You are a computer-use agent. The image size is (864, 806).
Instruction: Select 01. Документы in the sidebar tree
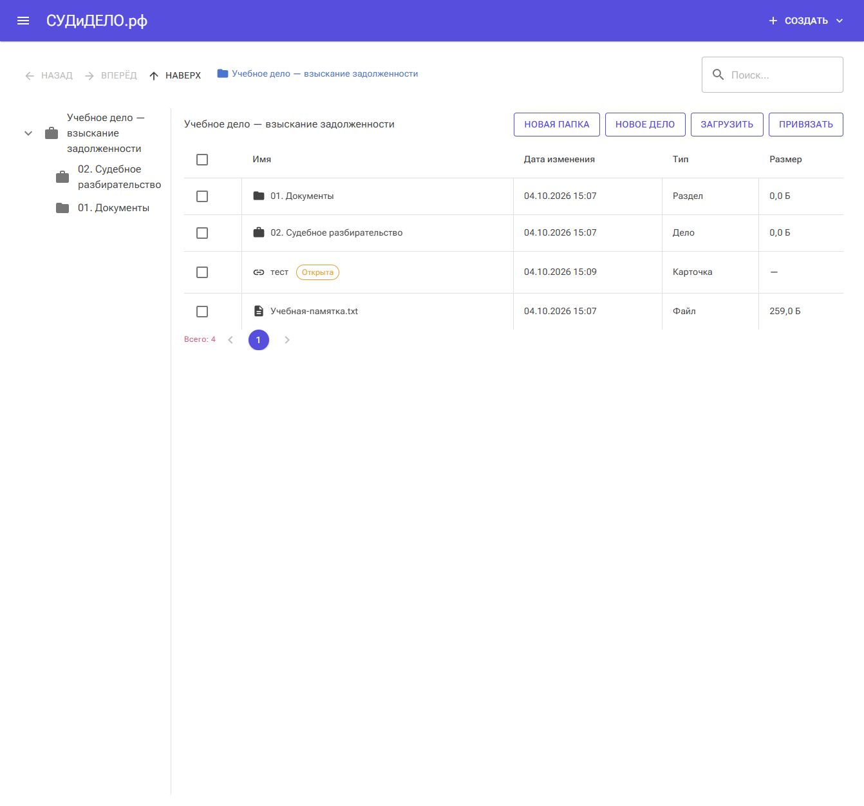(113, 208)
